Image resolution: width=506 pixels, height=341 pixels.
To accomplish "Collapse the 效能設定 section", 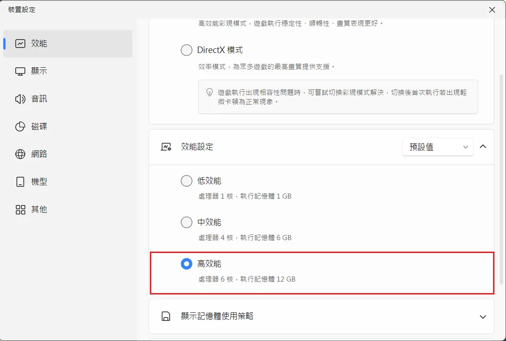I will click(483, 147).
